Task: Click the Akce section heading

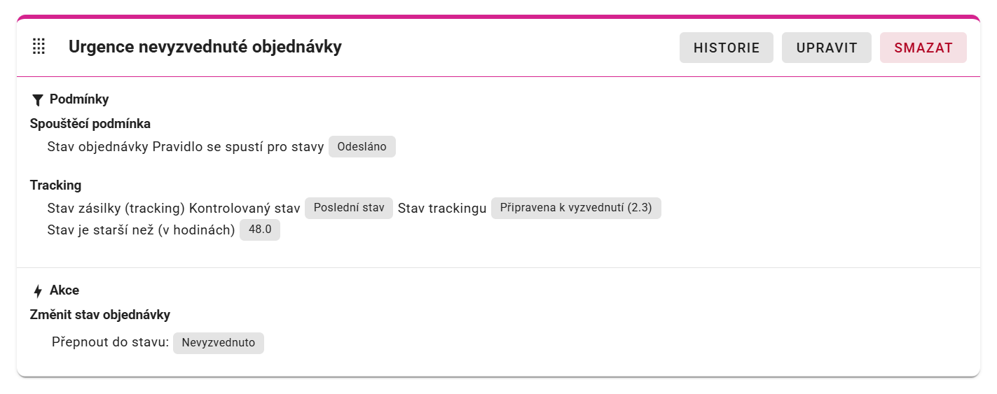Action: (64, 290)
